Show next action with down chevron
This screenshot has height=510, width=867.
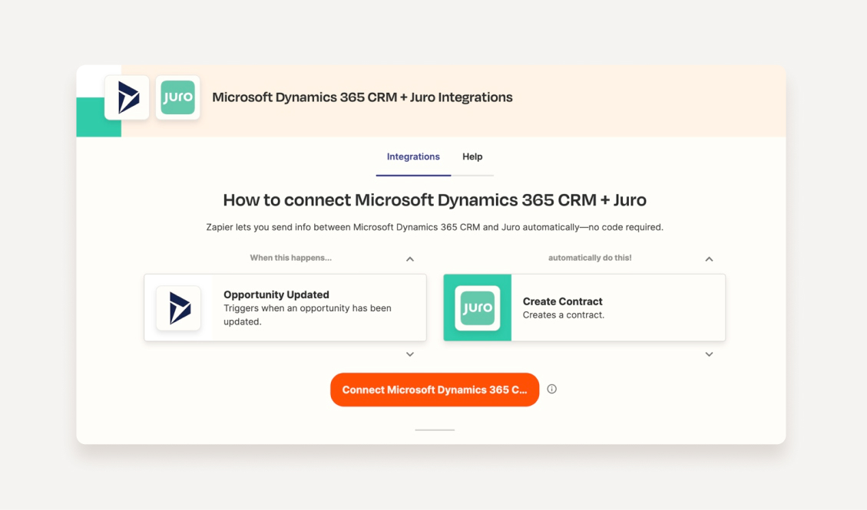[709, 354]
